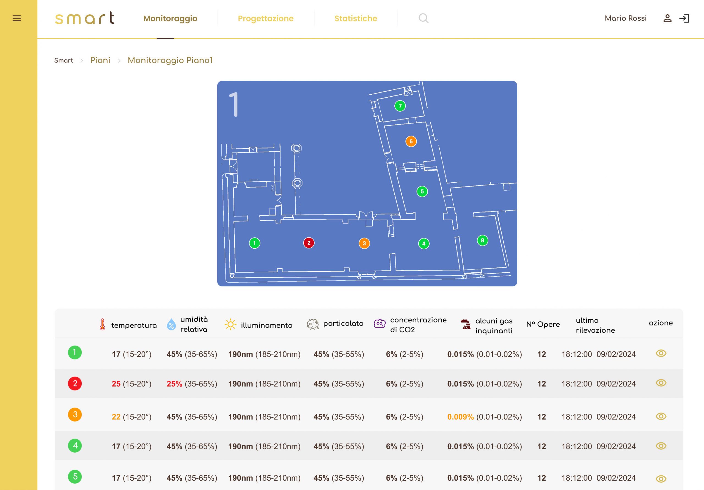The width and height of the screenshot is (704, 490).
Task: Click orange badge 3 in table row
Action: 75,415
